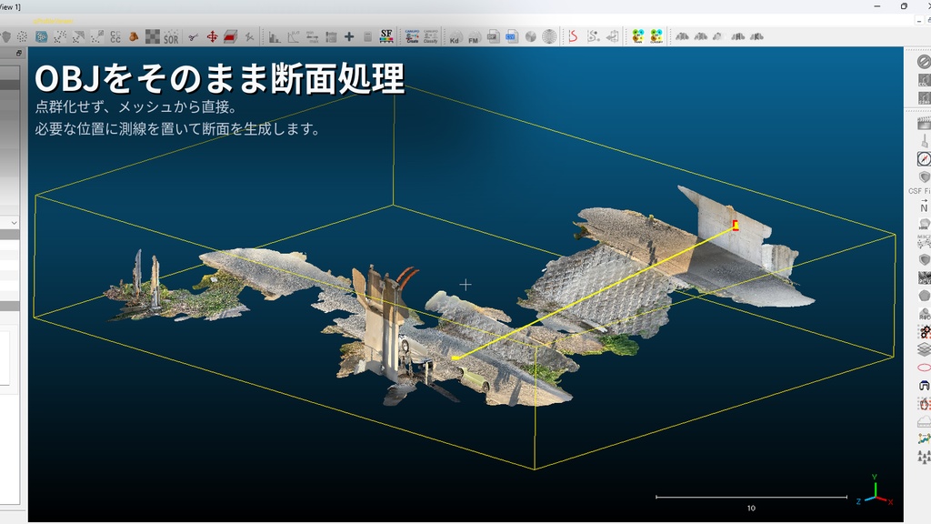Click the stacked layers icon in right sidebar
Screen dimensions: 931x524
point(924,349)
